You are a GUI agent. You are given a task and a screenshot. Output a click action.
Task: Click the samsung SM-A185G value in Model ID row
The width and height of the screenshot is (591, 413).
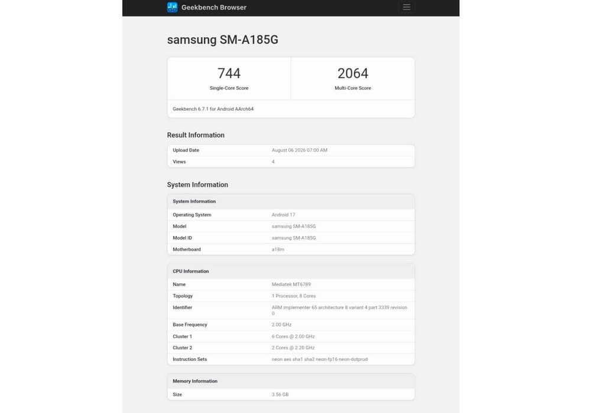coord(294,238)
